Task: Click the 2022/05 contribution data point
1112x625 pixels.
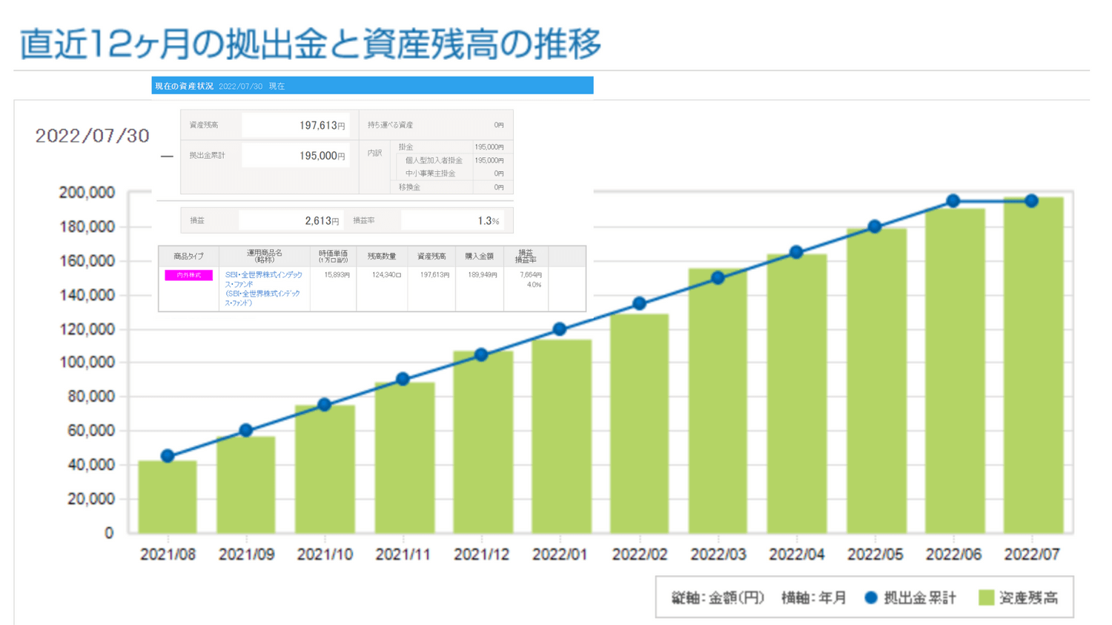Action: (875, 226)
